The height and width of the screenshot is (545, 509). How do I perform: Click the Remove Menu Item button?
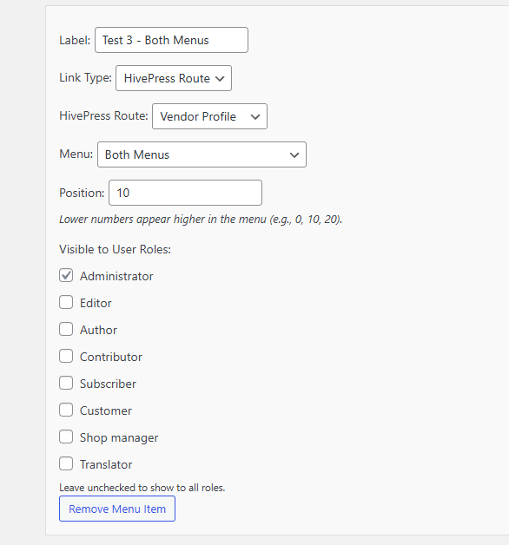117,509
